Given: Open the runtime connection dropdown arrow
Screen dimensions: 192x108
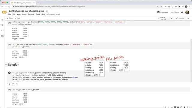Looking at the screenshot, I should pos(171,18).
